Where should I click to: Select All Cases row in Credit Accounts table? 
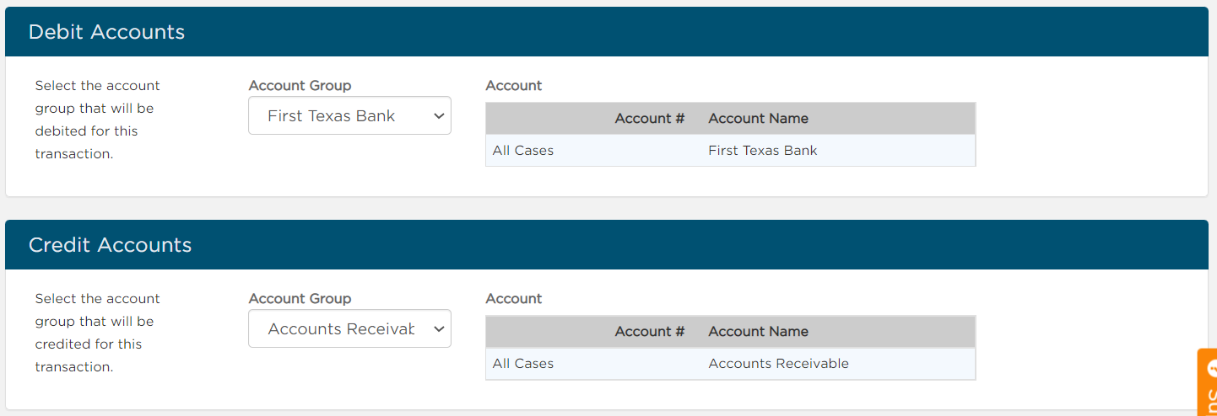point(730,364)
